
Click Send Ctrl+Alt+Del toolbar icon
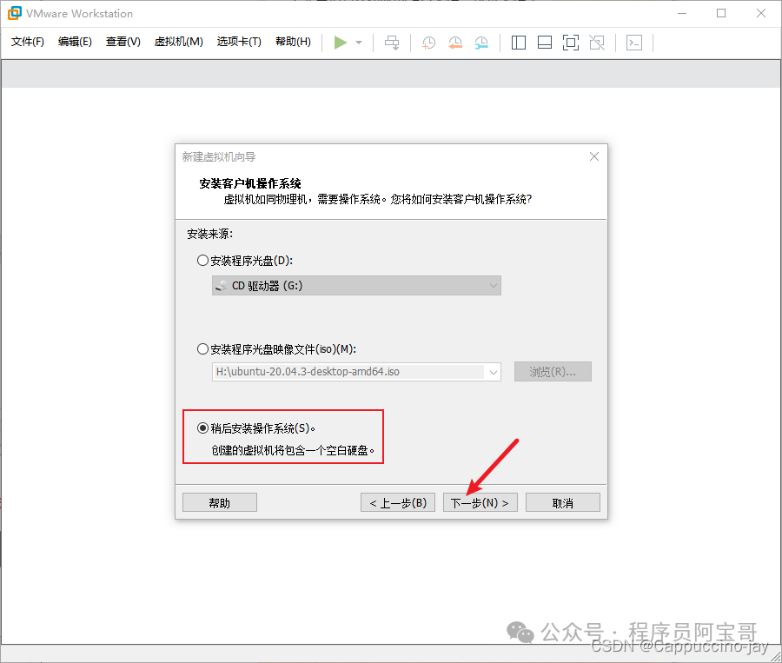[392, 43]
